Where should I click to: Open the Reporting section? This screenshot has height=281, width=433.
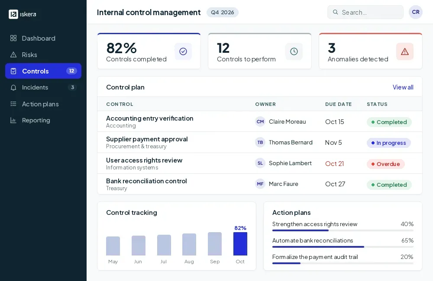(43, 120)
